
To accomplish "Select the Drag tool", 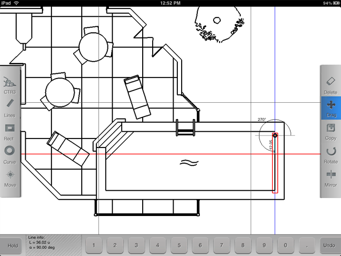I will tap(331, 108).
